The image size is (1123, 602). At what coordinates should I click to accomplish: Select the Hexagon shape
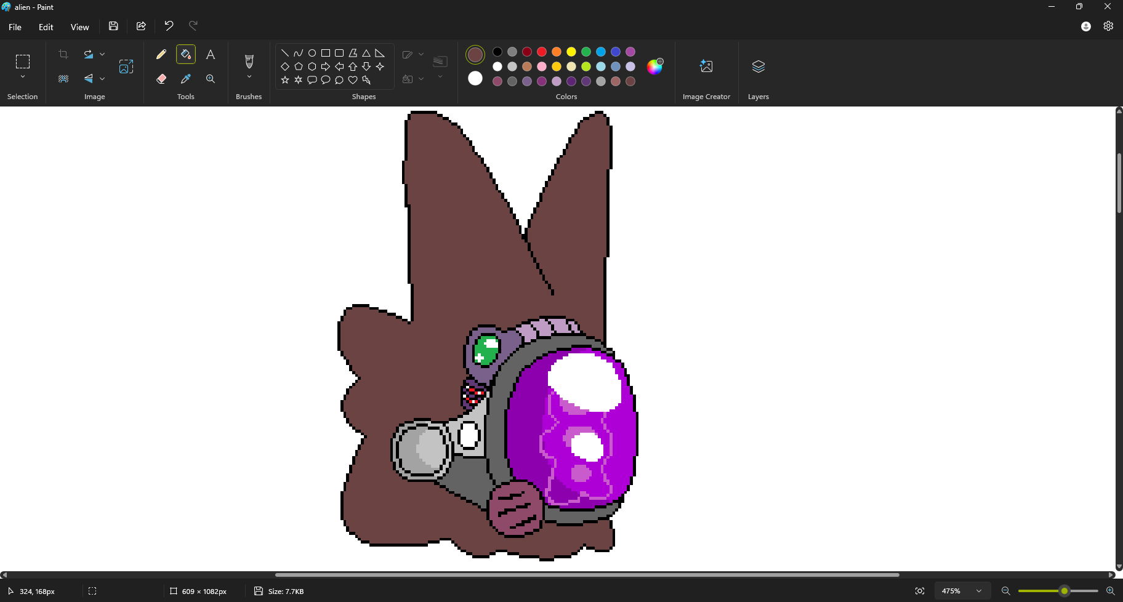[312, 66]
